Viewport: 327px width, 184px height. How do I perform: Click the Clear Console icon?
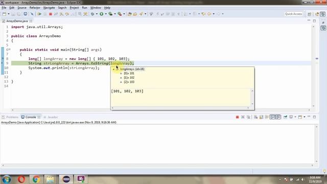[255, 117]
